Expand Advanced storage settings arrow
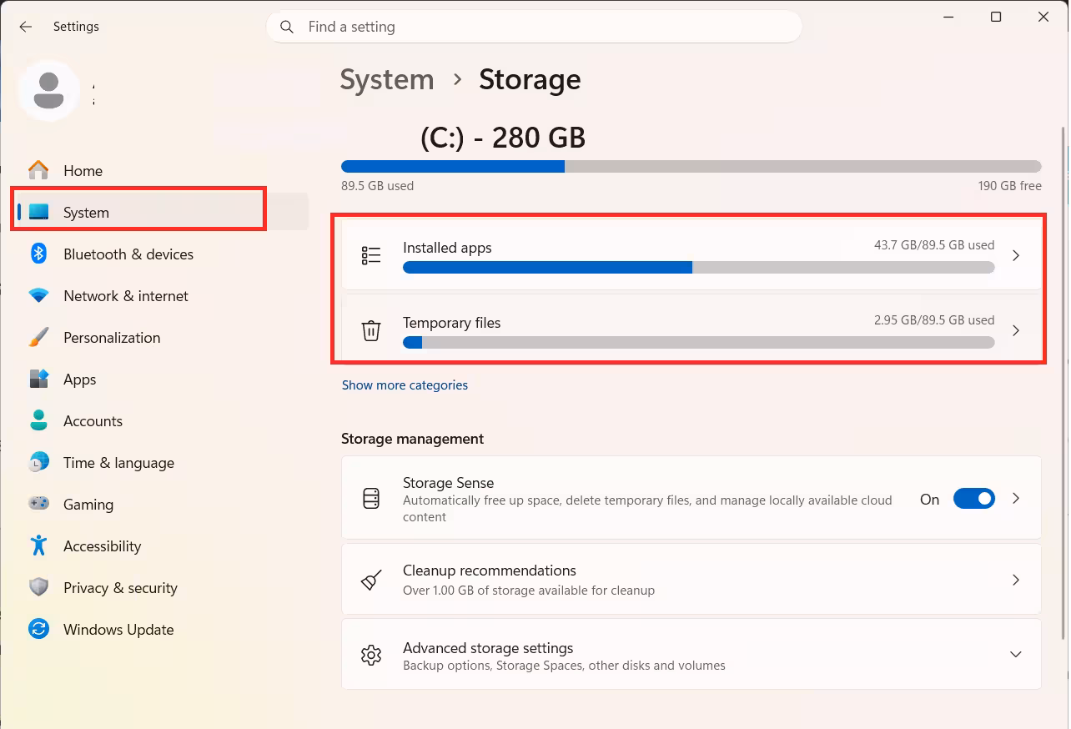Image resolution: width=1071 pixels, height=729 pixels. pos(1016,655)
